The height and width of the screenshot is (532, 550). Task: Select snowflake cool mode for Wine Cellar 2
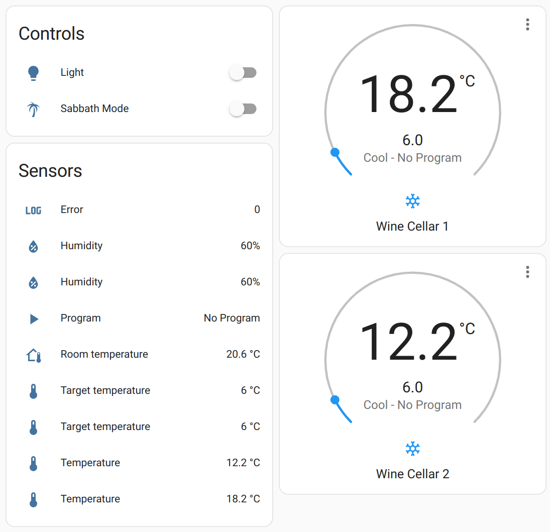pos(412,449)
